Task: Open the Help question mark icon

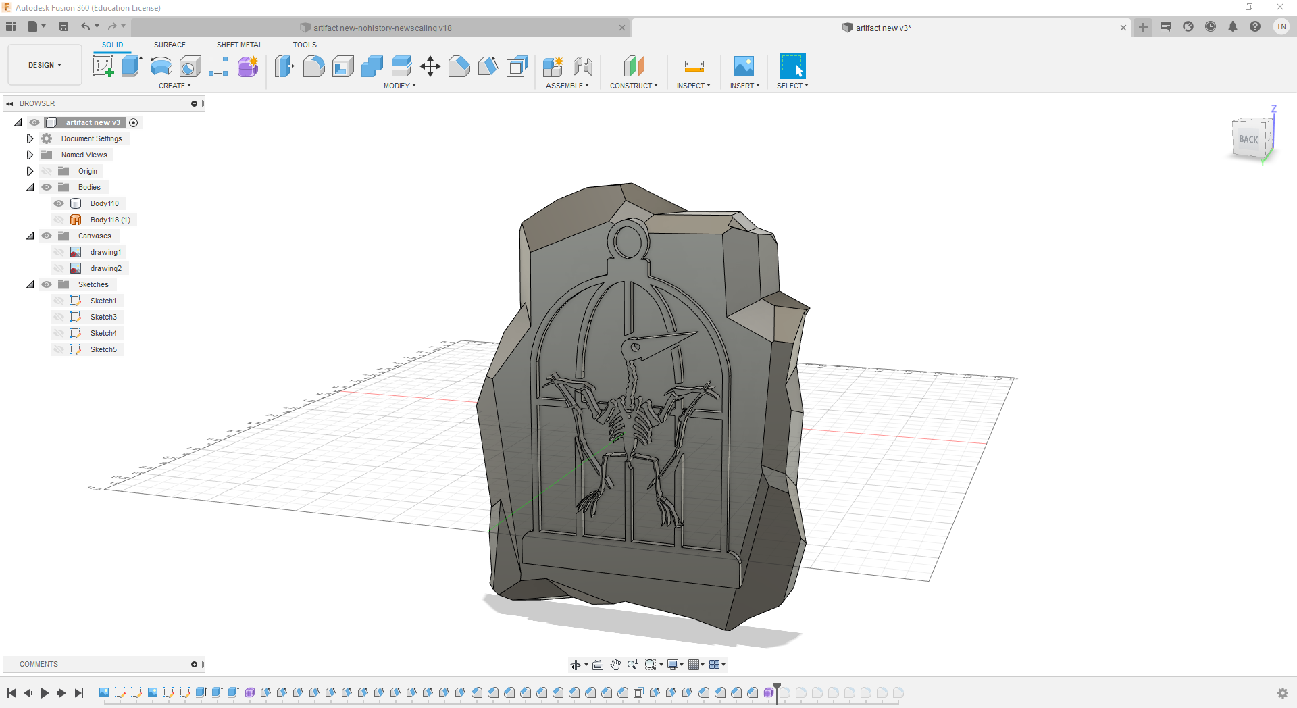Action: (x=1255, y=26)
